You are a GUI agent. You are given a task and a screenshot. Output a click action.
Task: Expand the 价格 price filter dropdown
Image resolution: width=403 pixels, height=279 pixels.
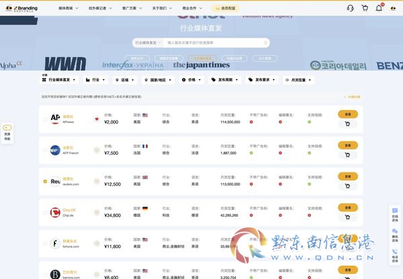pos(191,80)
